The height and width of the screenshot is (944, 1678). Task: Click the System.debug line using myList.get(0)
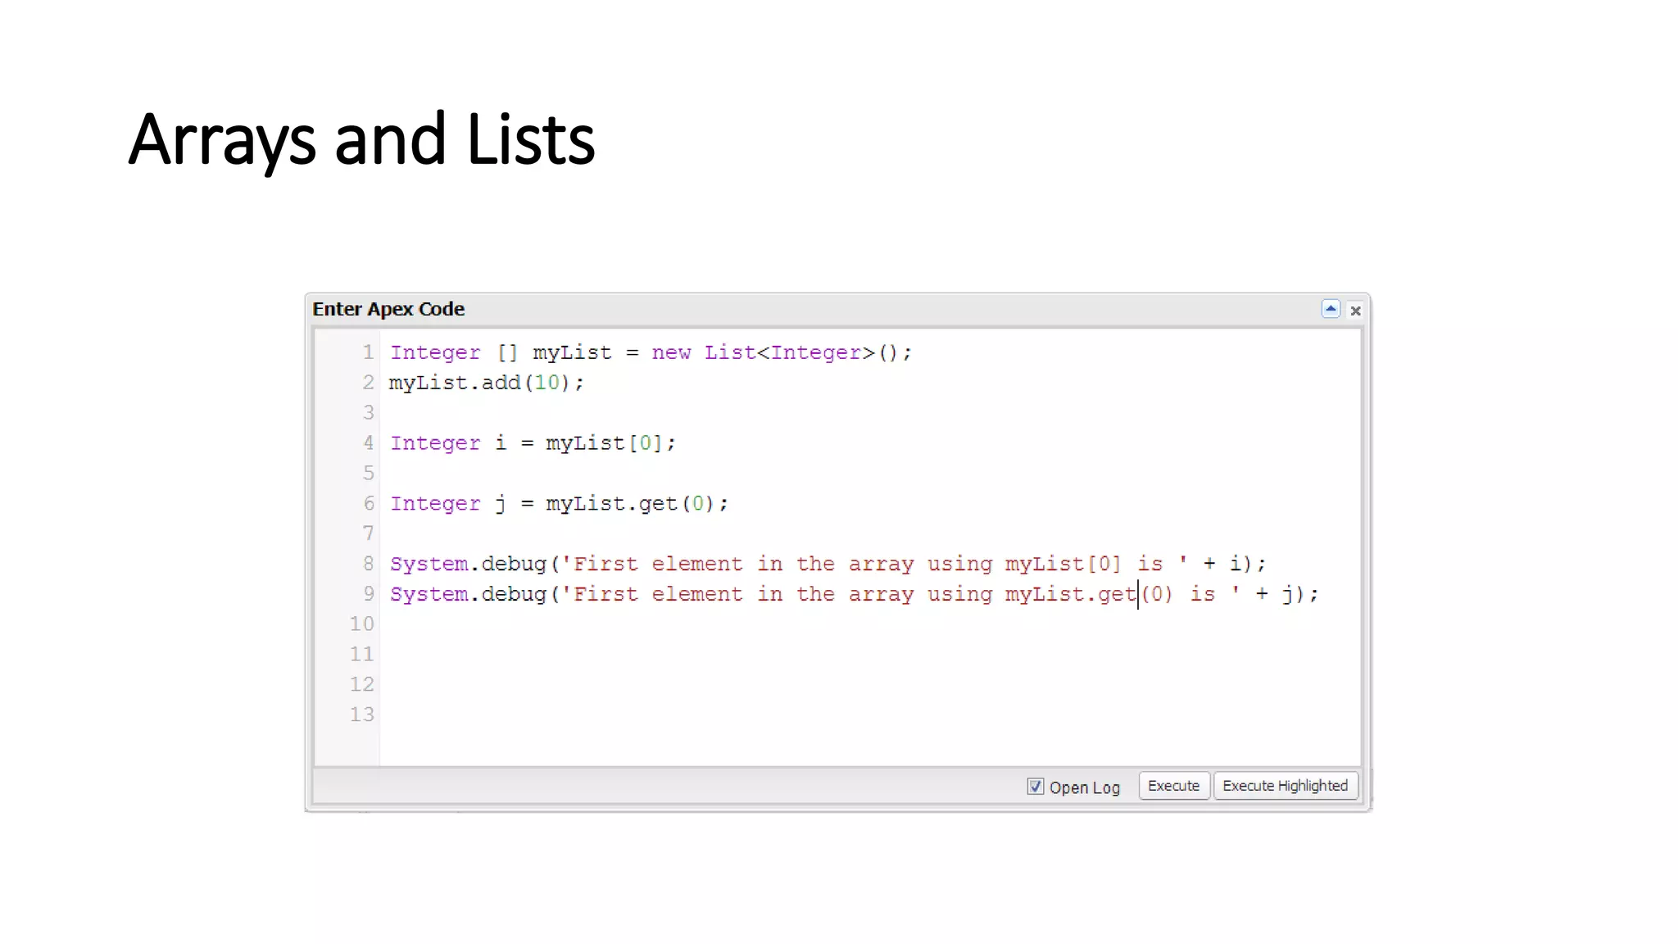coord(854,594)
